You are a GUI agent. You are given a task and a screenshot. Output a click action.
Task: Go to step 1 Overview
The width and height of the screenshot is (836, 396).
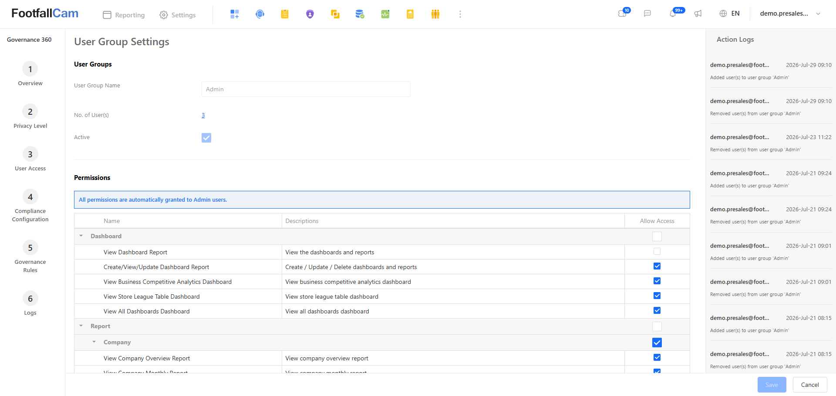tap(30, 74)
